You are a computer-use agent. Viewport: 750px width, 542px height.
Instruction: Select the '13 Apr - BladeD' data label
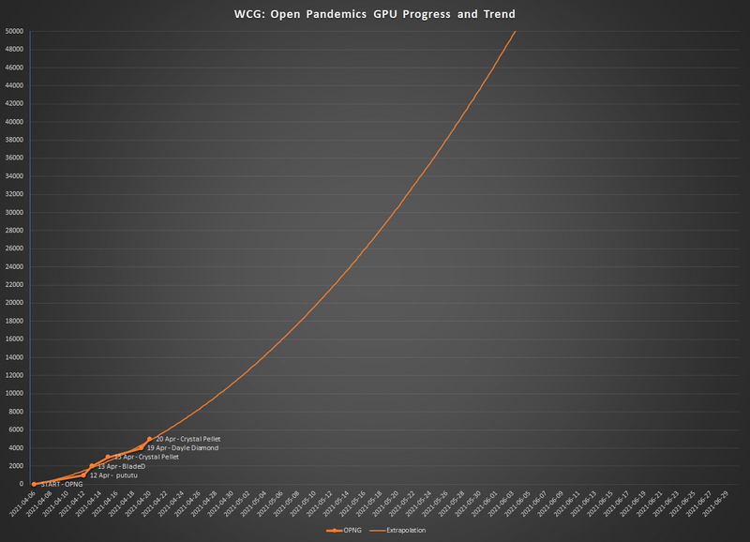click(122, 466)
